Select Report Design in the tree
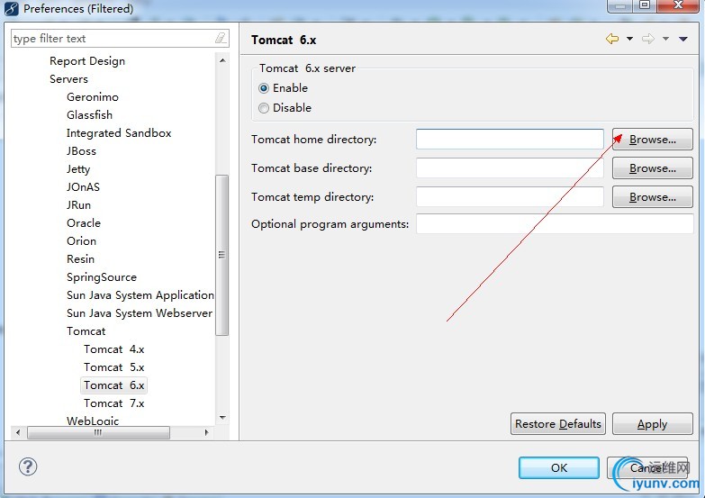This screenshot has width=705, height=498. point(87,61)
